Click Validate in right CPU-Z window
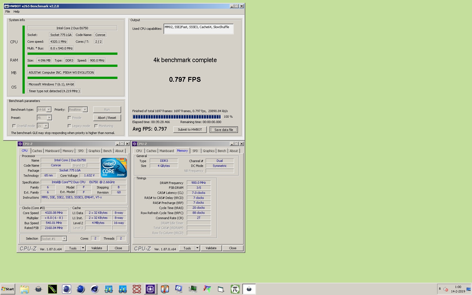Viewport: 472px width, 295px height. [211, 248]
